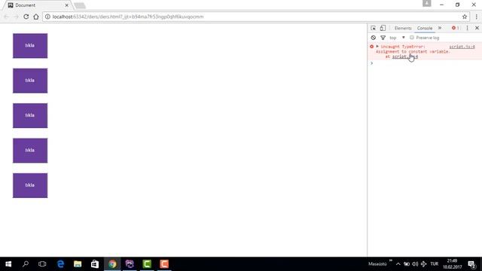Click the first purple tıkla box

tap(30, 46)
